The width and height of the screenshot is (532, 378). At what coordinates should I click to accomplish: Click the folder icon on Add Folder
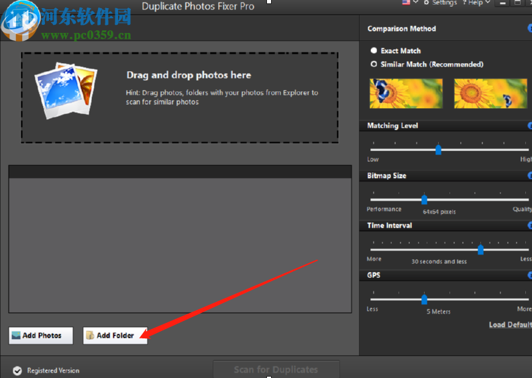90,336
